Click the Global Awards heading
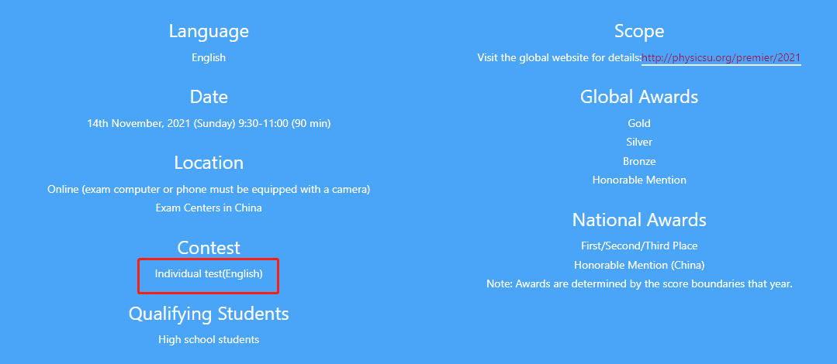 [x=639, y=97]
